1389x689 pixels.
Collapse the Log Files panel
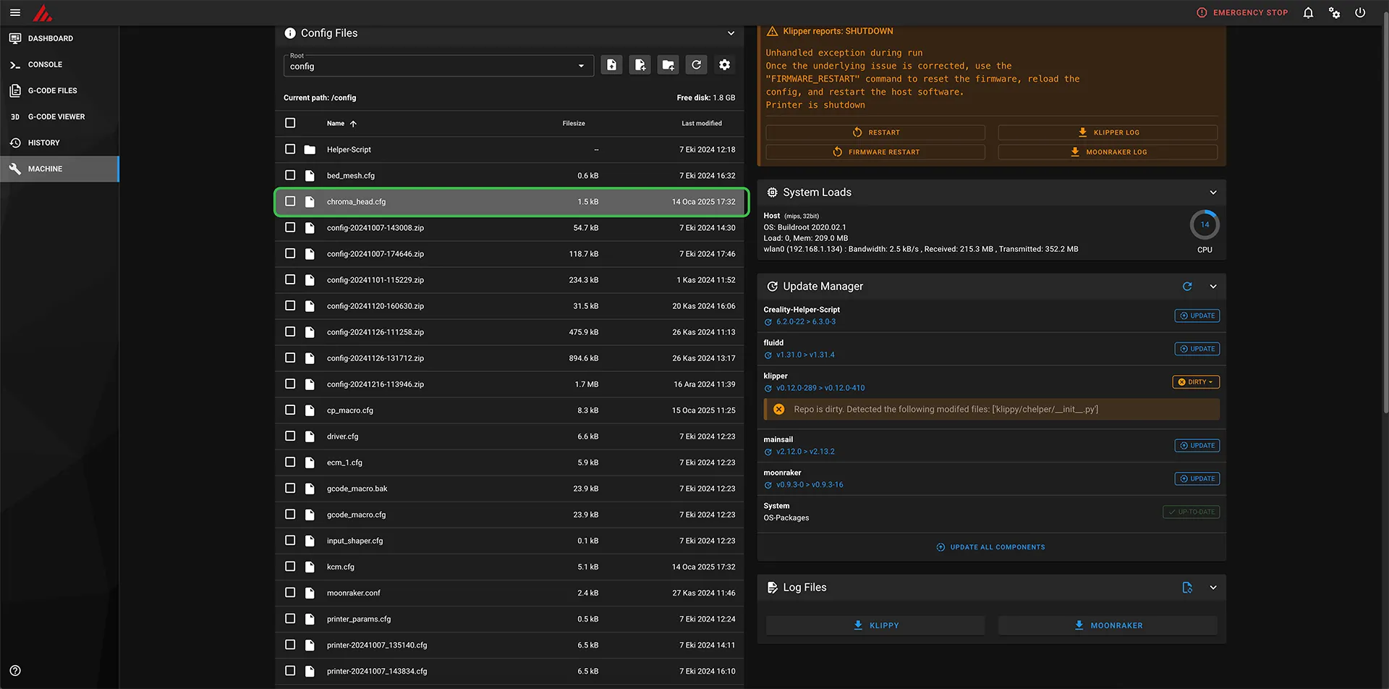pyautogui.click(x=1213, y=587)
